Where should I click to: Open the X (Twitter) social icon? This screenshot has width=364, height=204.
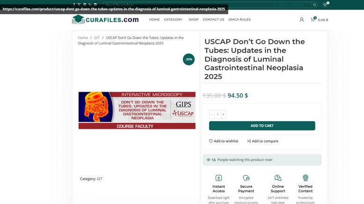79,5
